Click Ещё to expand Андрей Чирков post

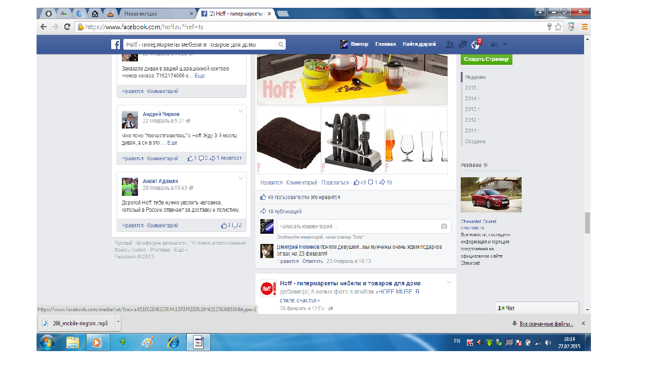tap(172, 143)
